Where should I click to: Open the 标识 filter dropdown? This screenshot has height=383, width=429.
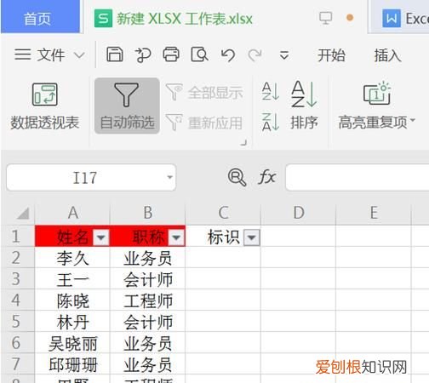(252, 237)
